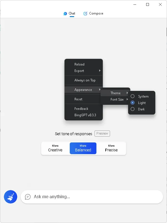The height and width of the screenshot is (223, 167).
Task: Expand the Export submenu
Action: point(83,71)
